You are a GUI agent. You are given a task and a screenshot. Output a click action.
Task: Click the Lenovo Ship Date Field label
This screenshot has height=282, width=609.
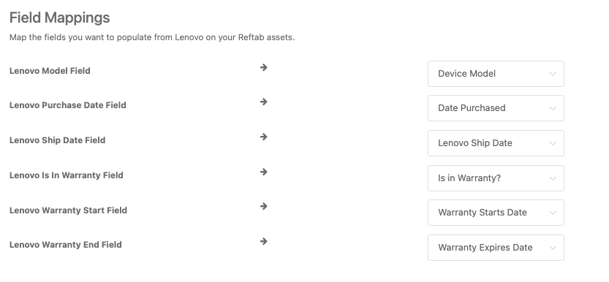58,140
